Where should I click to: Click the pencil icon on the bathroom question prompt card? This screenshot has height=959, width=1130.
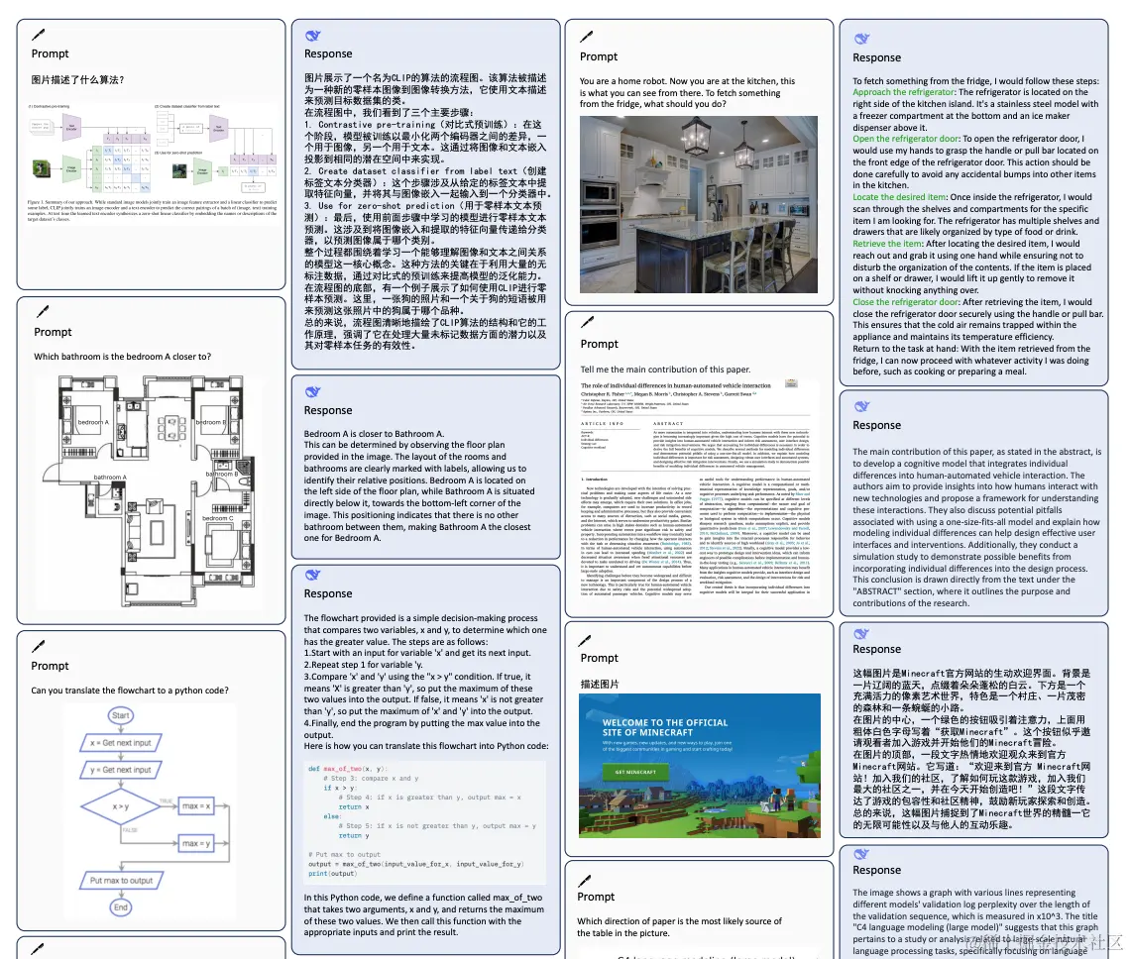click(43, 311)
